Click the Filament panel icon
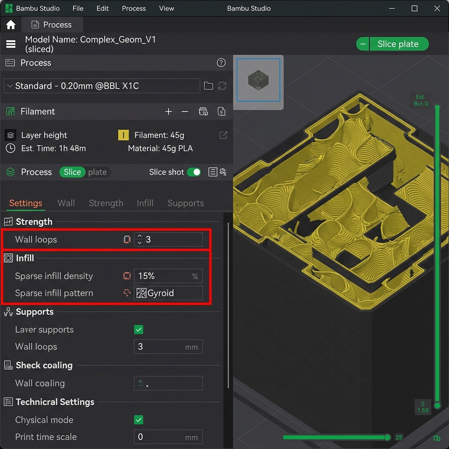 pos(11,111)
